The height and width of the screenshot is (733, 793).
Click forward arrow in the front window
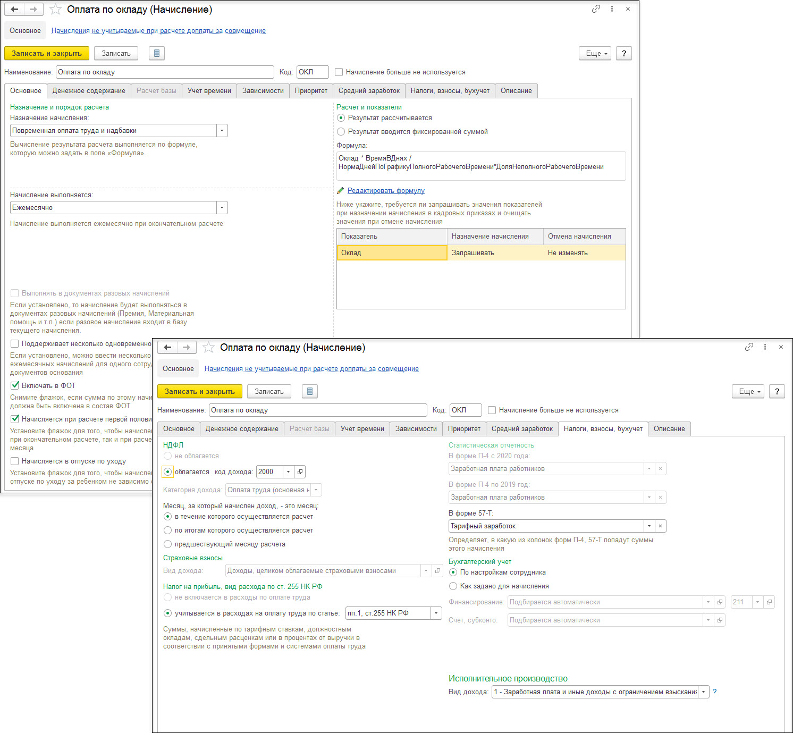[187, 347]
